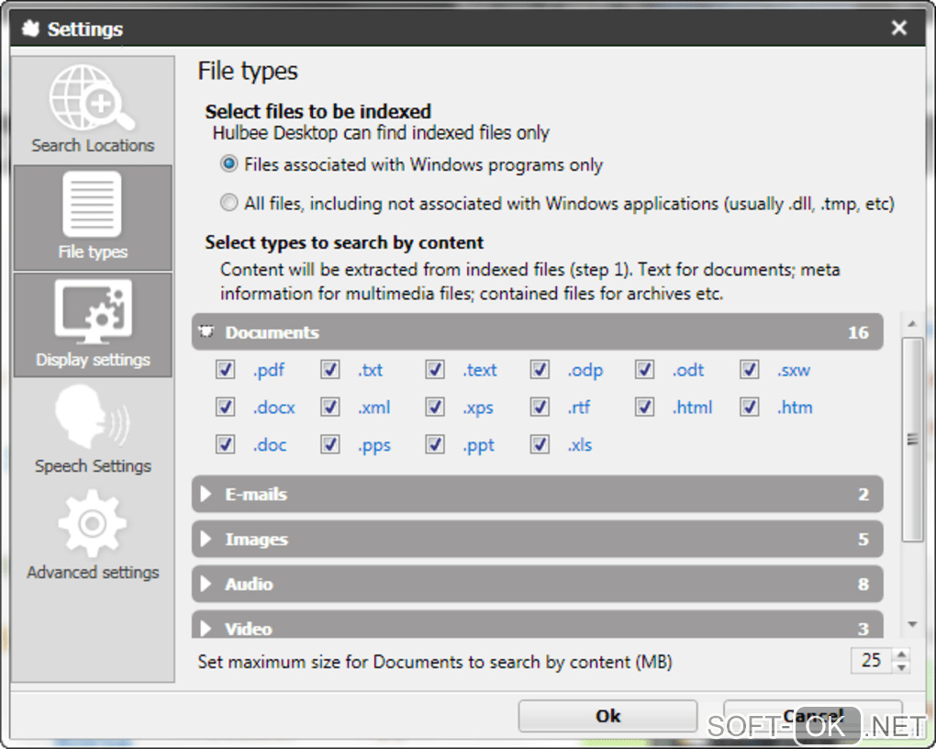Select All files including not associated option
This screenshot has height=749, width=936.
229,203
